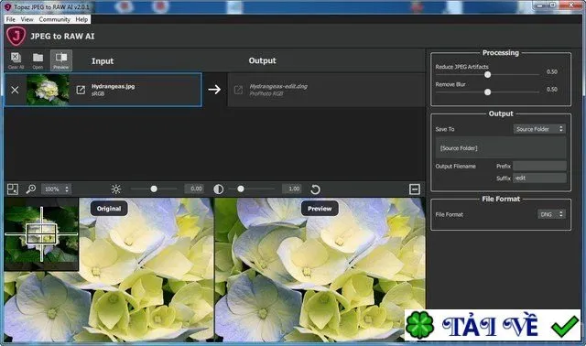
Task: Click the Hydrangeas-edit.dng output filename
Action: pos(278,86)
